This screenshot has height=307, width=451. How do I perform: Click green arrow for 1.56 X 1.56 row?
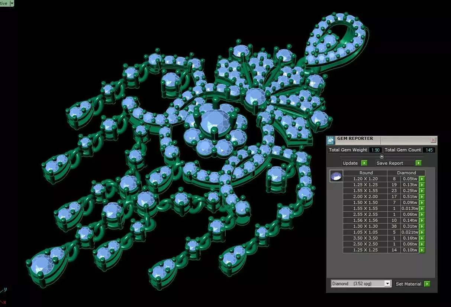coord(422,220)
